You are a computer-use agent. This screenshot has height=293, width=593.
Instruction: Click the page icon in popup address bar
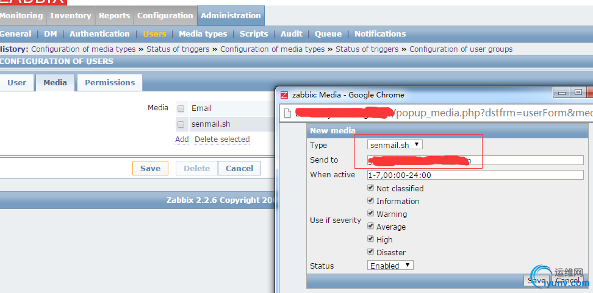[x=288, y=113]
